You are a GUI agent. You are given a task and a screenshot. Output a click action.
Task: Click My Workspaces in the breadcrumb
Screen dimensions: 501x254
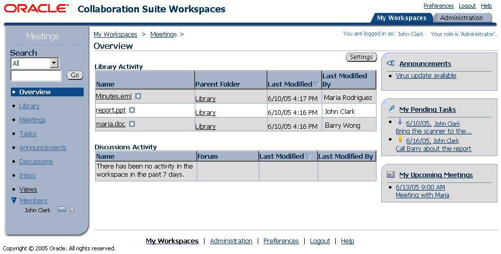[x=115, y=34]
